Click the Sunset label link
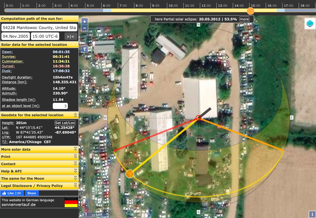The width and height of the screenshot is (316, 218). 8,66
